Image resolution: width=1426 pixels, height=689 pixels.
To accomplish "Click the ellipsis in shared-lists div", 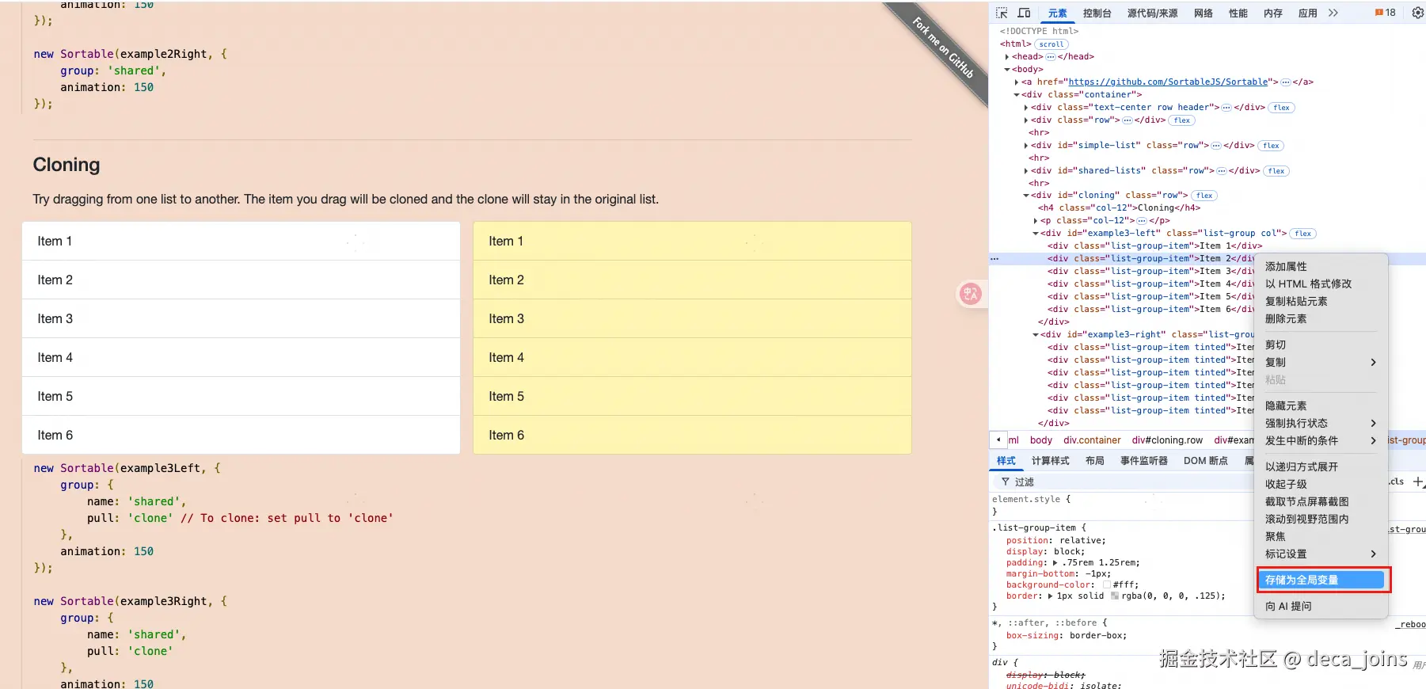I will click(1222, 171).
